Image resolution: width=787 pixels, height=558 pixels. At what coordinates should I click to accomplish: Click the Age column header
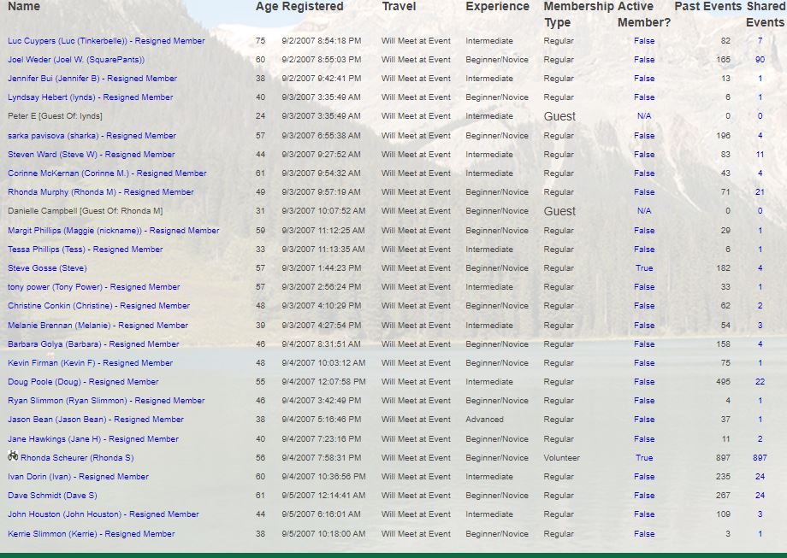point(266,7)
